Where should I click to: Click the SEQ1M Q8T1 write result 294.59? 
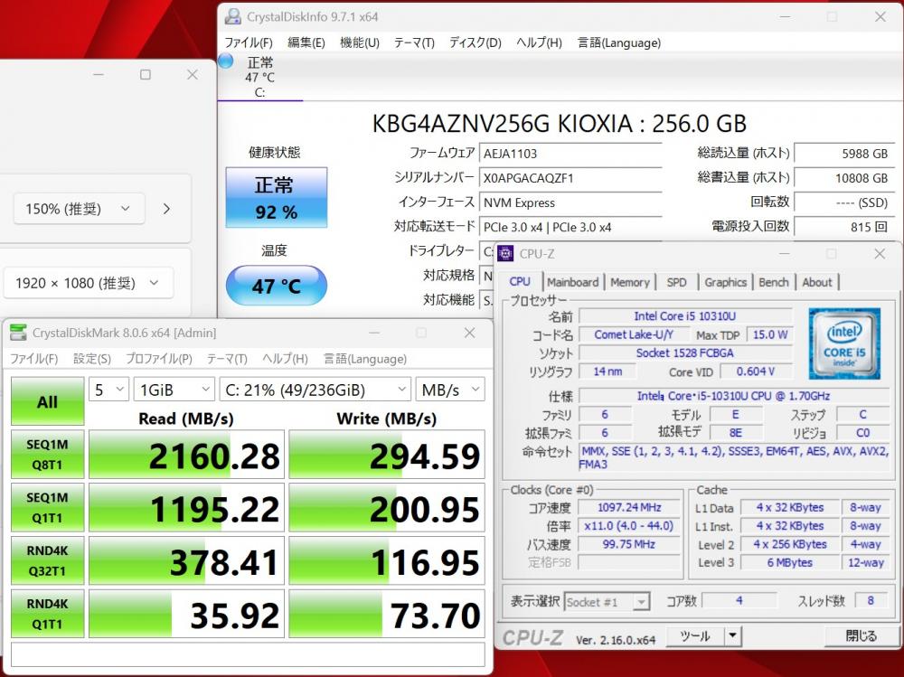click(387, 455)
